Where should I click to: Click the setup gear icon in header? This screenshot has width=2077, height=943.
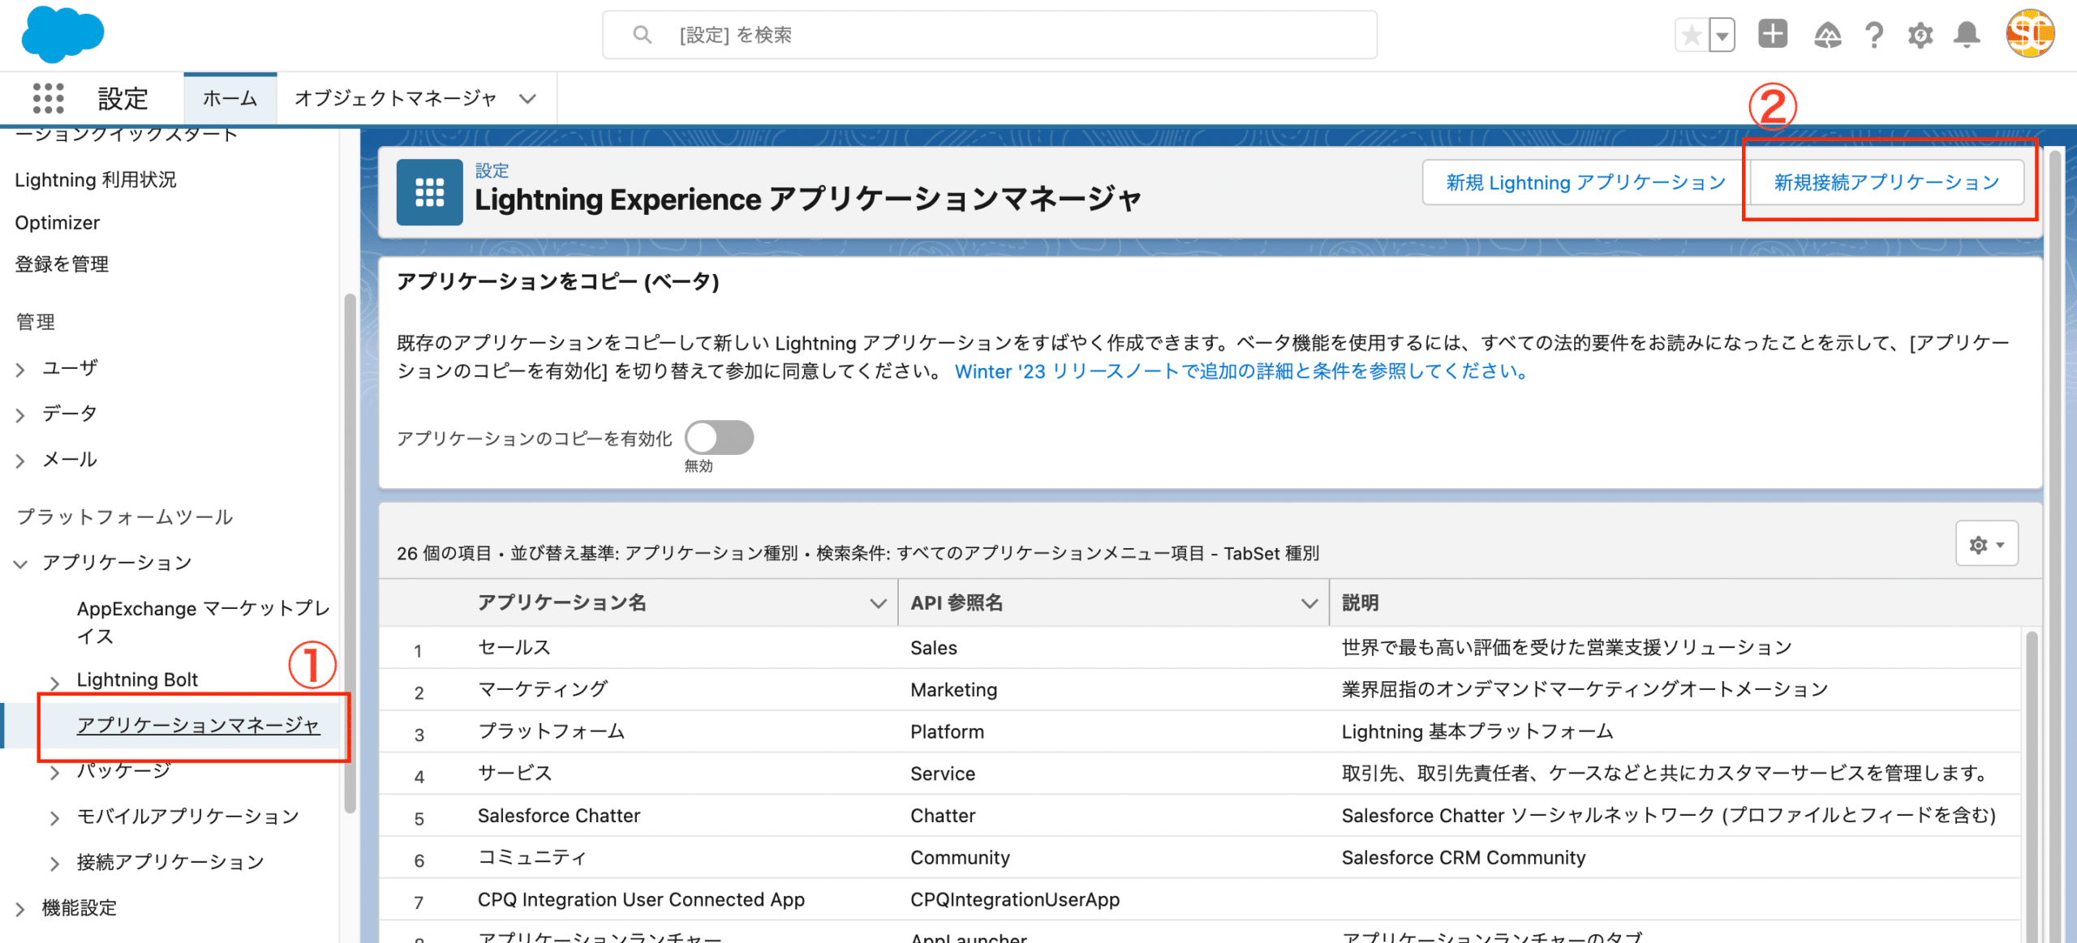click(1920, 35)
